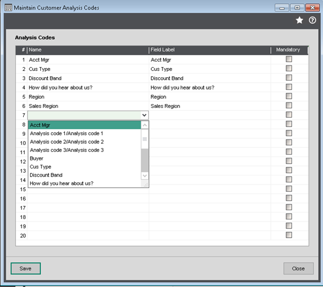
Task: Select Name cell 'Discount Band' in row 3
Action: (88, 78)
